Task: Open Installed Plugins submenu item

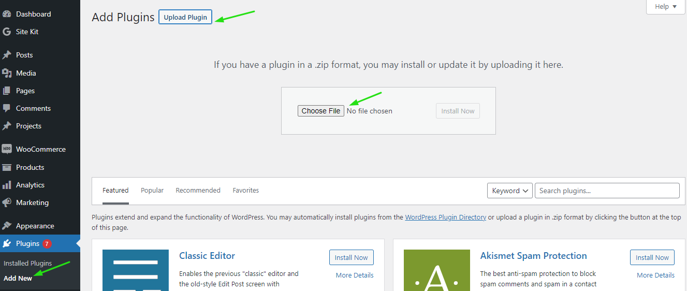Action: [x=28, y=263]
